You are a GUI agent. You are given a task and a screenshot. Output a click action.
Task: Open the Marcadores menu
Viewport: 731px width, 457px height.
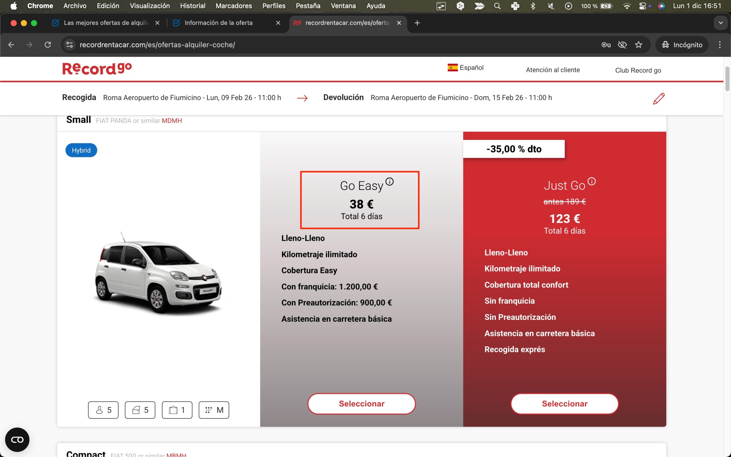click(x=234, y=6)
